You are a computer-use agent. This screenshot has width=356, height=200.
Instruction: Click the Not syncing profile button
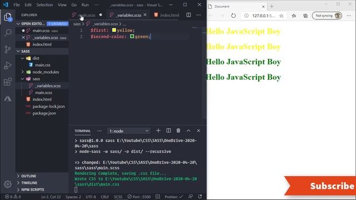(327, 16)
